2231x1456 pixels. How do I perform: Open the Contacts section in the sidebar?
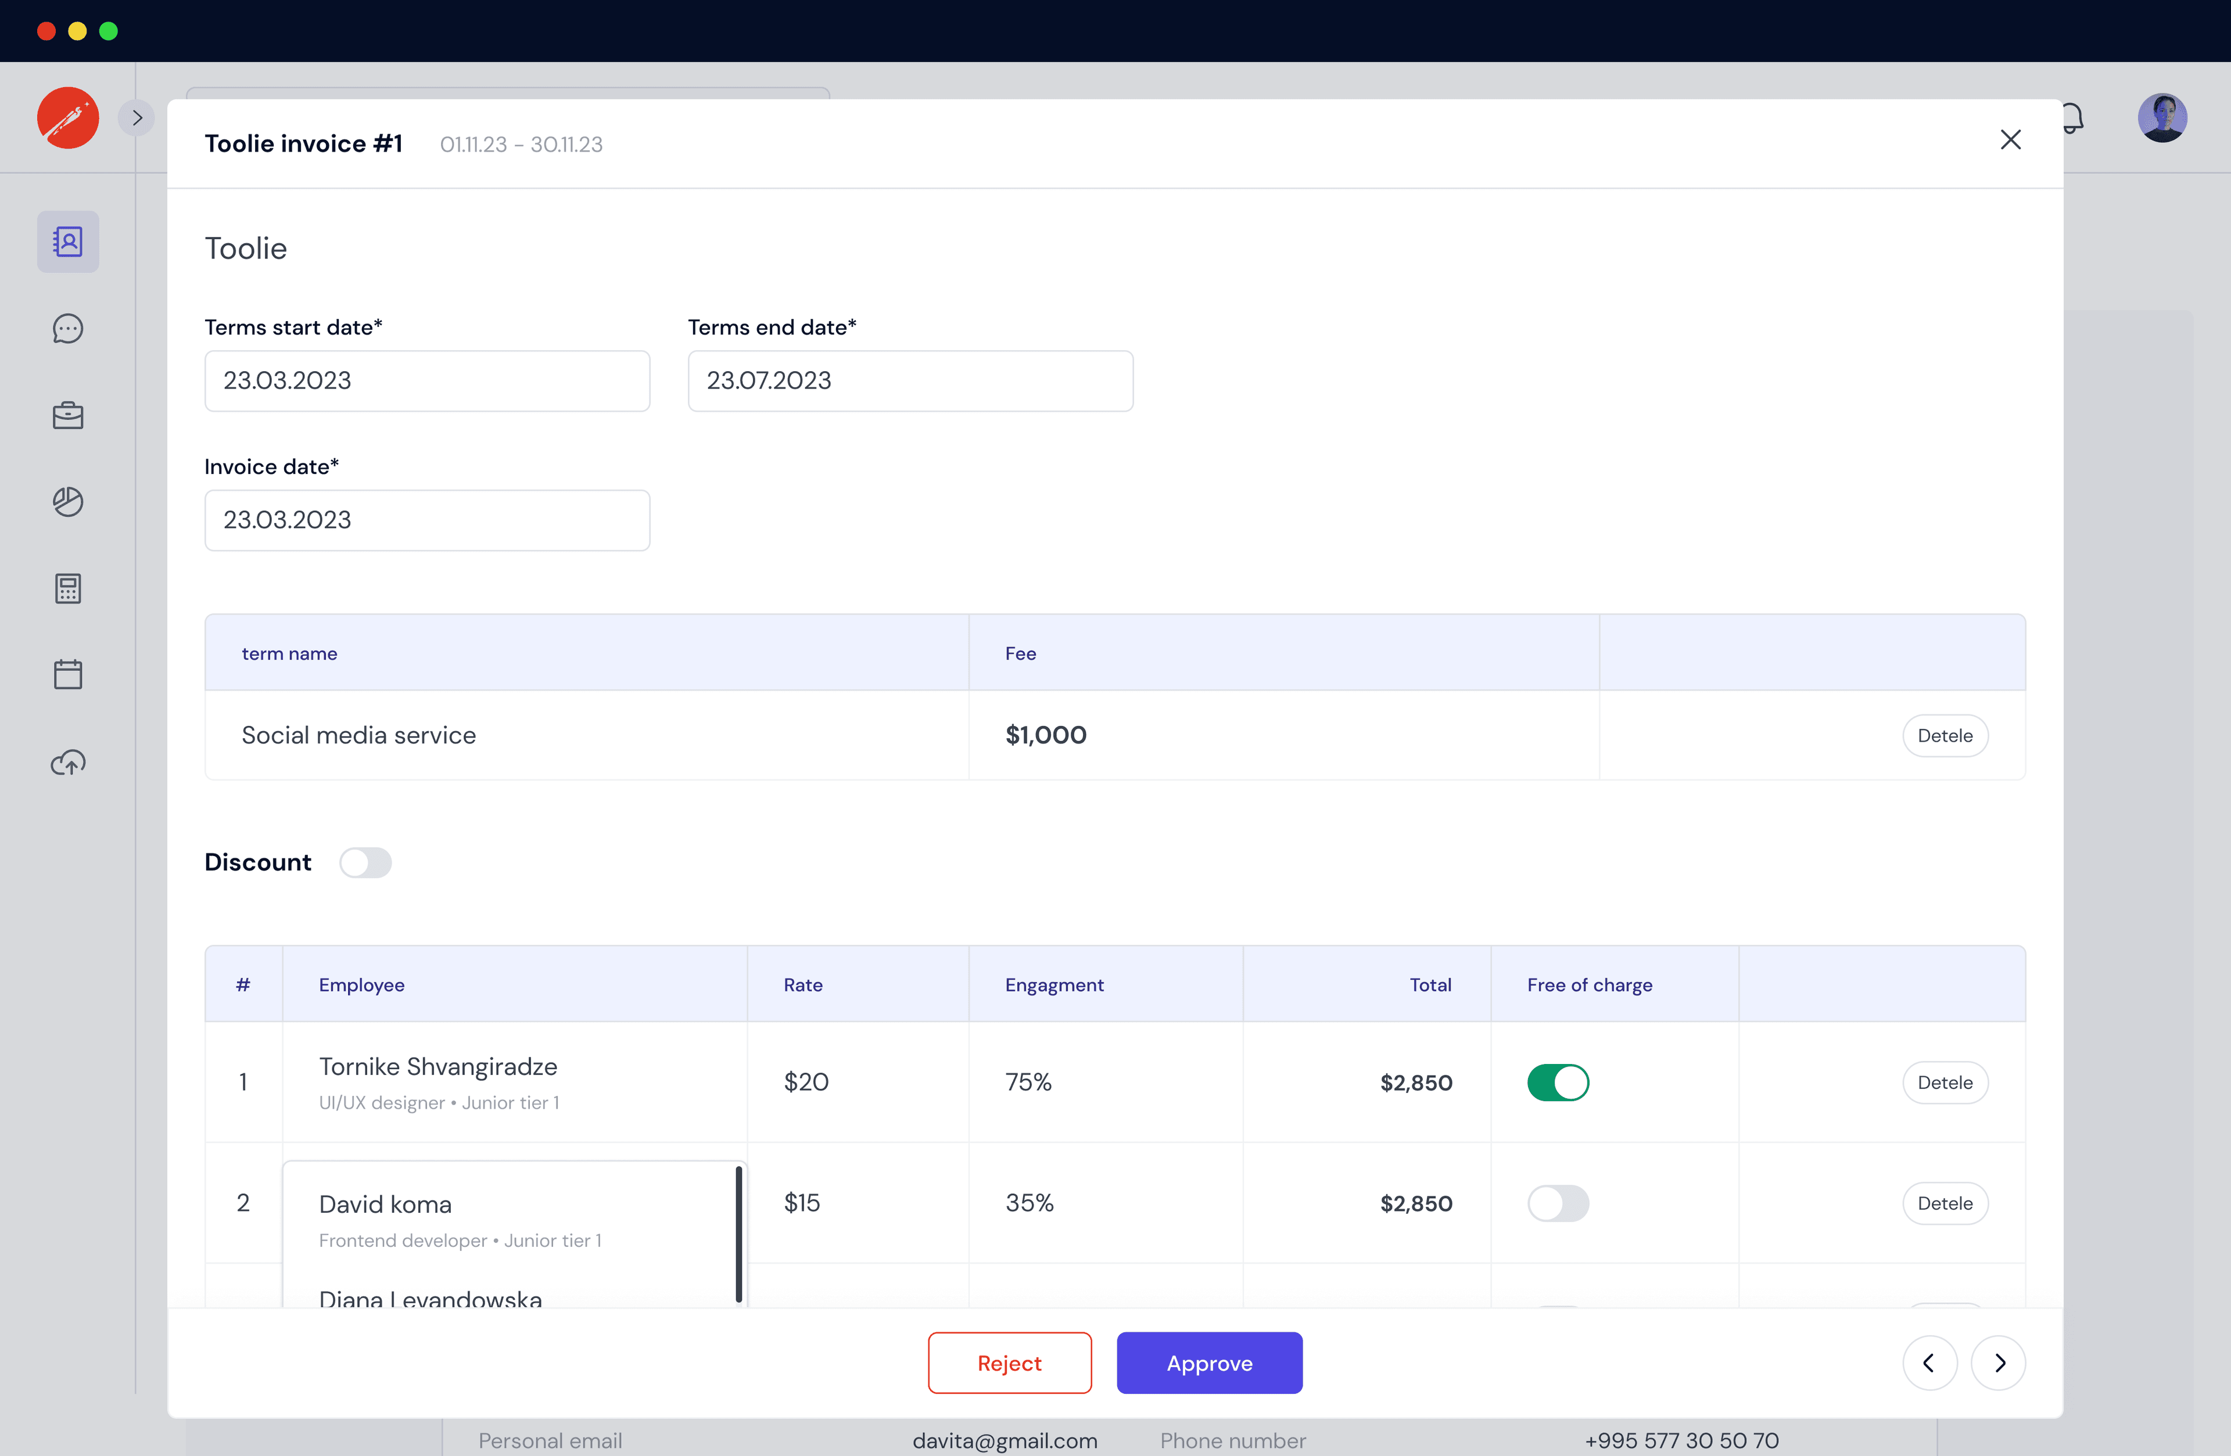pos(67,241)
